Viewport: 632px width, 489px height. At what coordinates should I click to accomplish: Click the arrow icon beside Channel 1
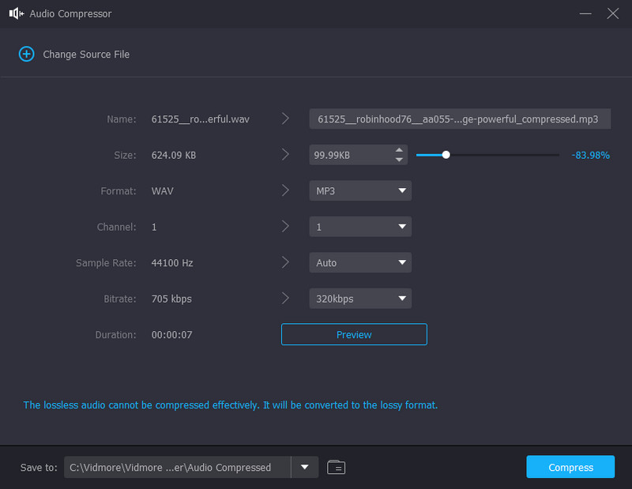(x=285, y=227)
